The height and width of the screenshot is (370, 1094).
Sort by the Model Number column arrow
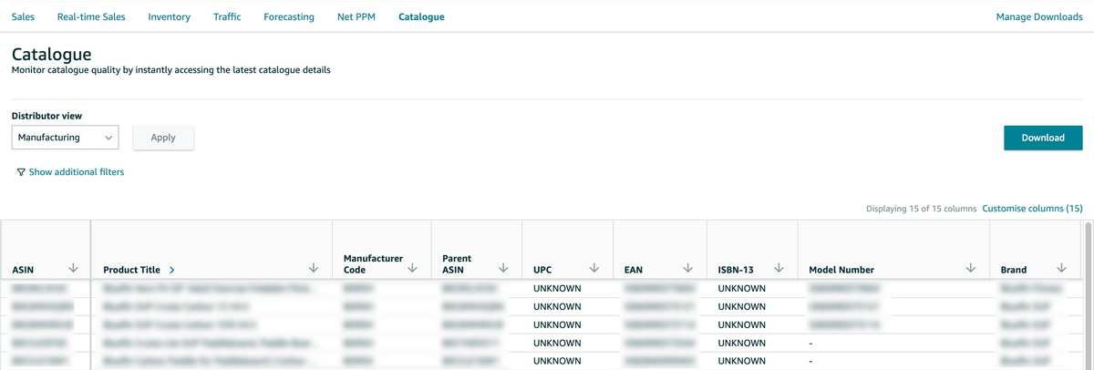[970, 268]
